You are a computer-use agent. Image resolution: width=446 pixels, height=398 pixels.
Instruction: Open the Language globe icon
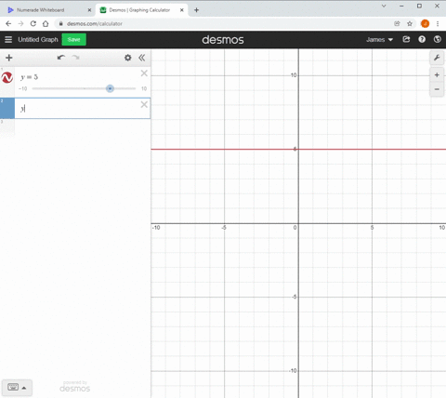pyautogui.click(x=438, y=39)
